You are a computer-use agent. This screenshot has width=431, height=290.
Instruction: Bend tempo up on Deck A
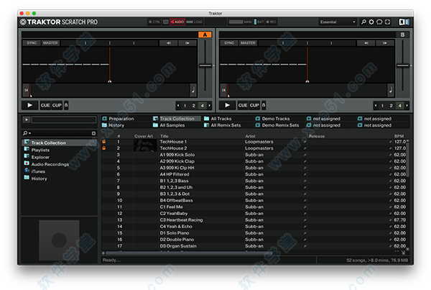point(187,43)
